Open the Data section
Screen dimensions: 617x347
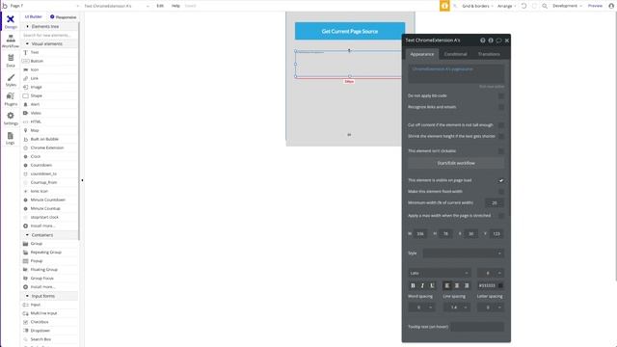[x=11, y=61]
